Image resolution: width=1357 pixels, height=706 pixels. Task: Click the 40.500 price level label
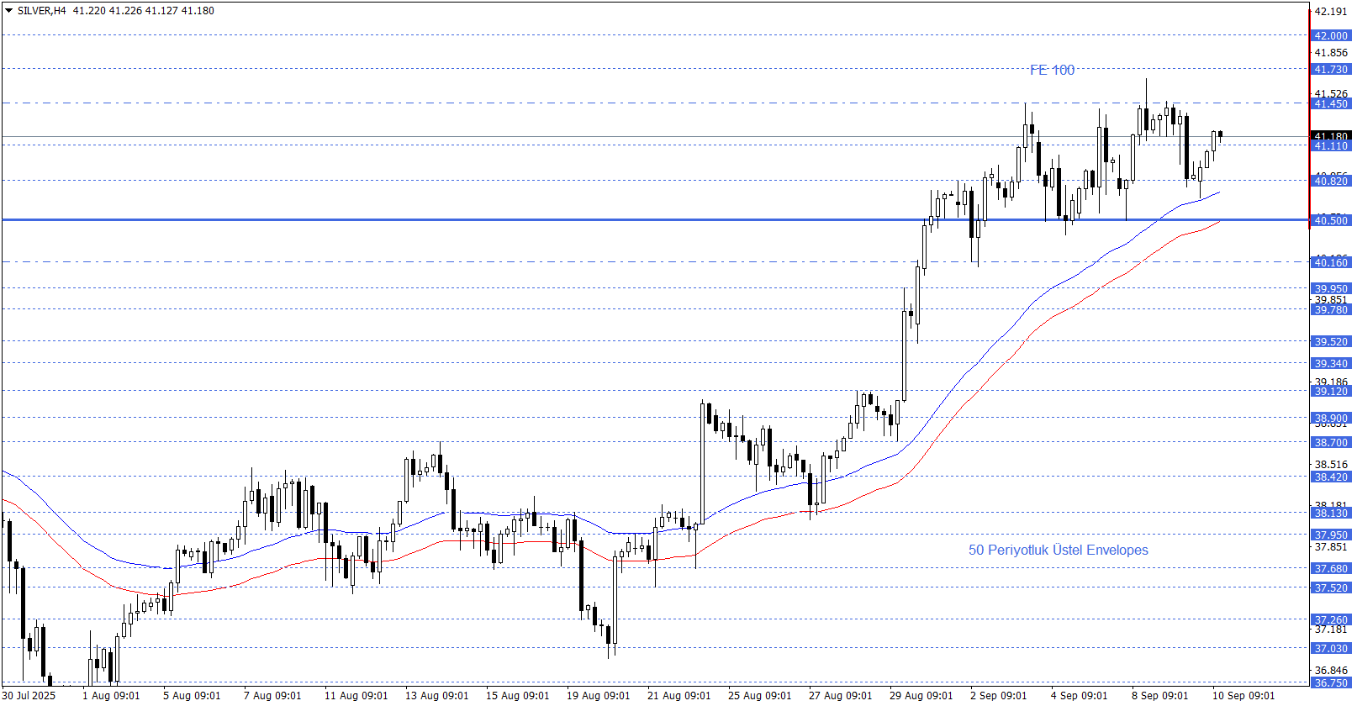click(1331, 221)
